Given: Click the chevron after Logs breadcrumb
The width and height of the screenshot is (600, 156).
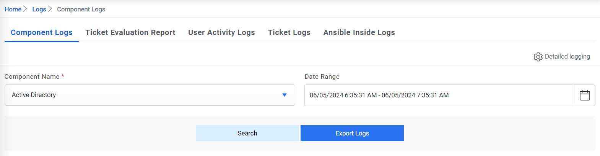Looking at the screenshot, I should (x=50, y=9).
